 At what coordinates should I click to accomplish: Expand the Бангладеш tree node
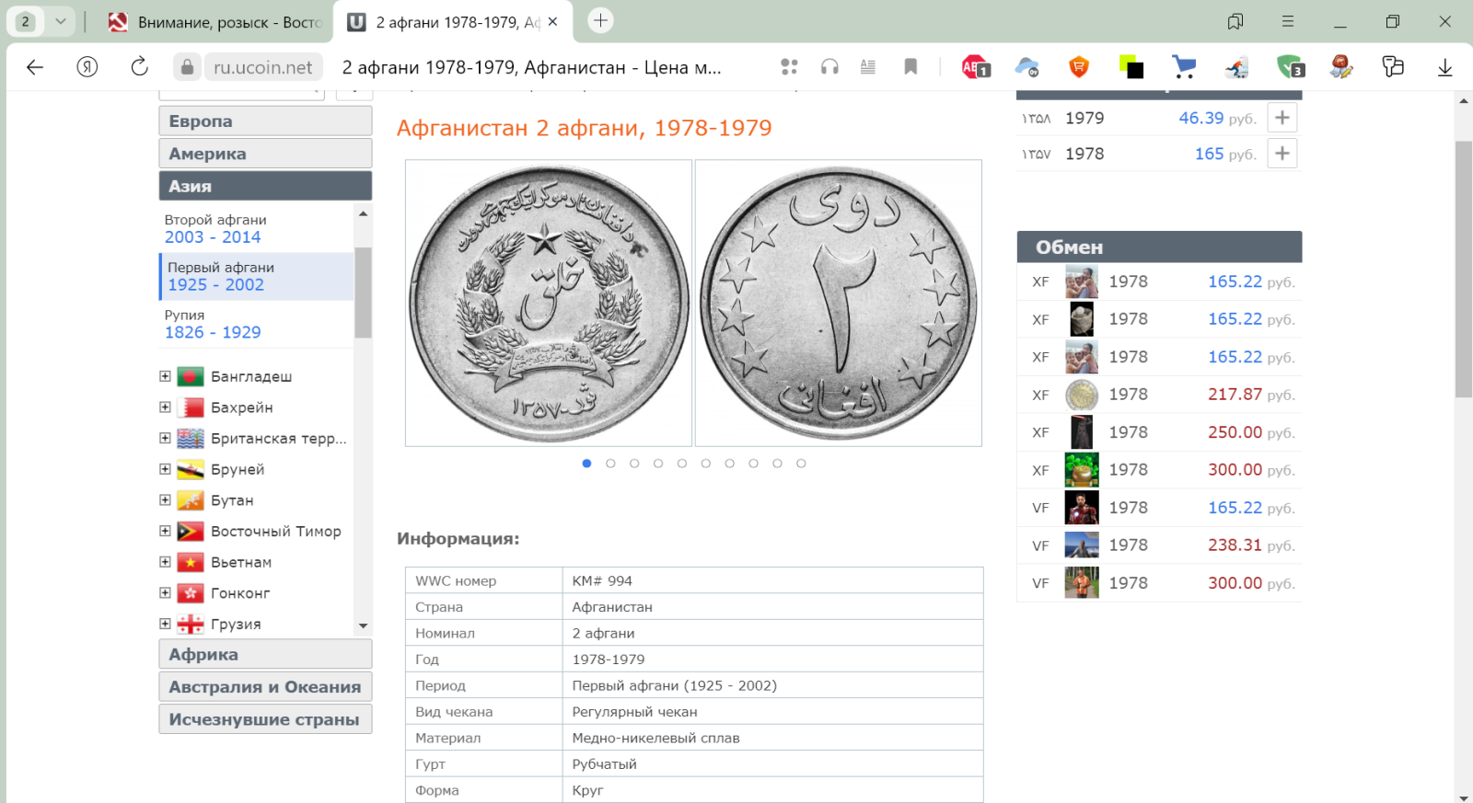[x=165, y=376]
